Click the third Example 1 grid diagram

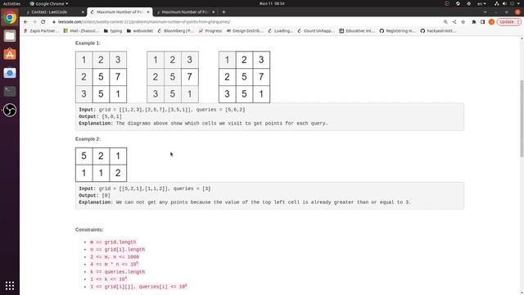[244, 77]
